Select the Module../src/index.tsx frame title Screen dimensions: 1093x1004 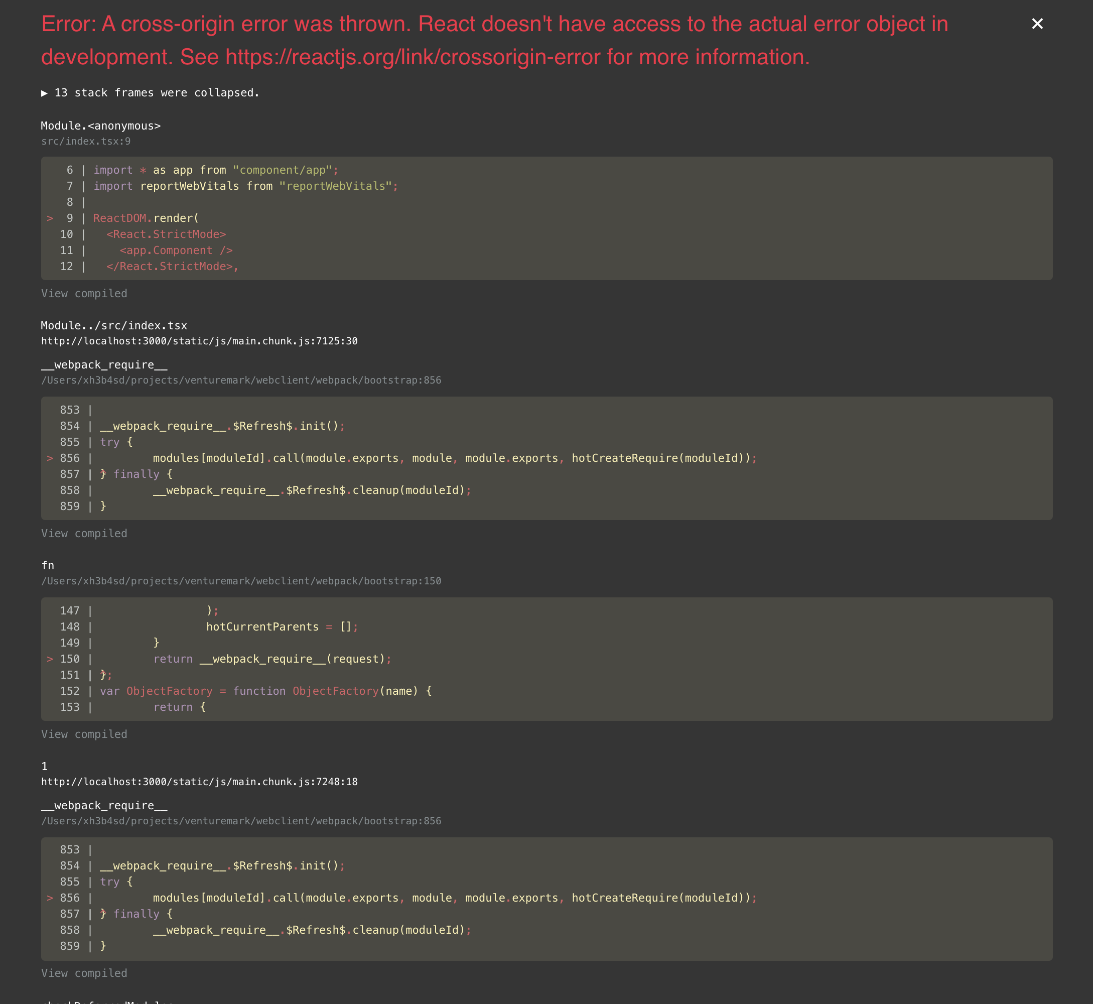tap(113, 325)
